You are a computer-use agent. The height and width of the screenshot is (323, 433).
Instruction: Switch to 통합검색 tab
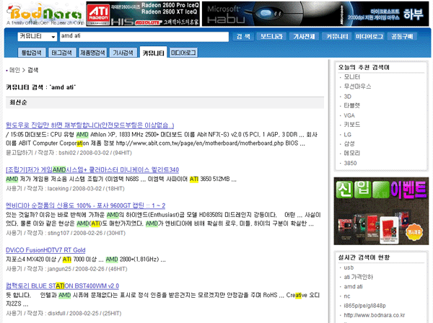(x=32, y=53)
